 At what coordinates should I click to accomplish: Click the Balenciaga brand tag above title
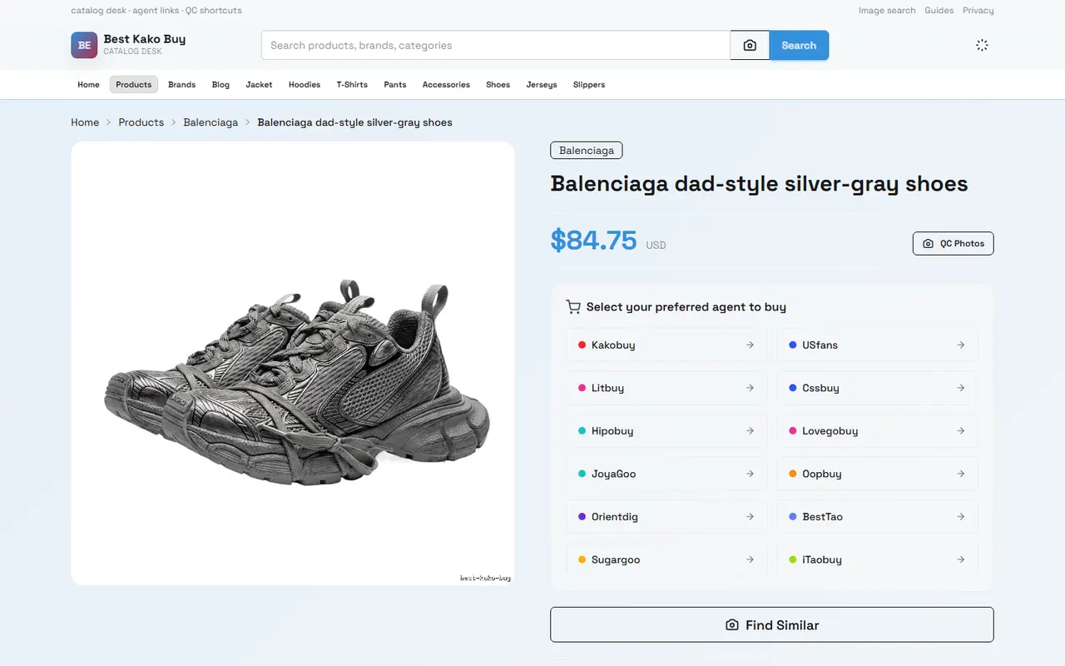[587, 151]
